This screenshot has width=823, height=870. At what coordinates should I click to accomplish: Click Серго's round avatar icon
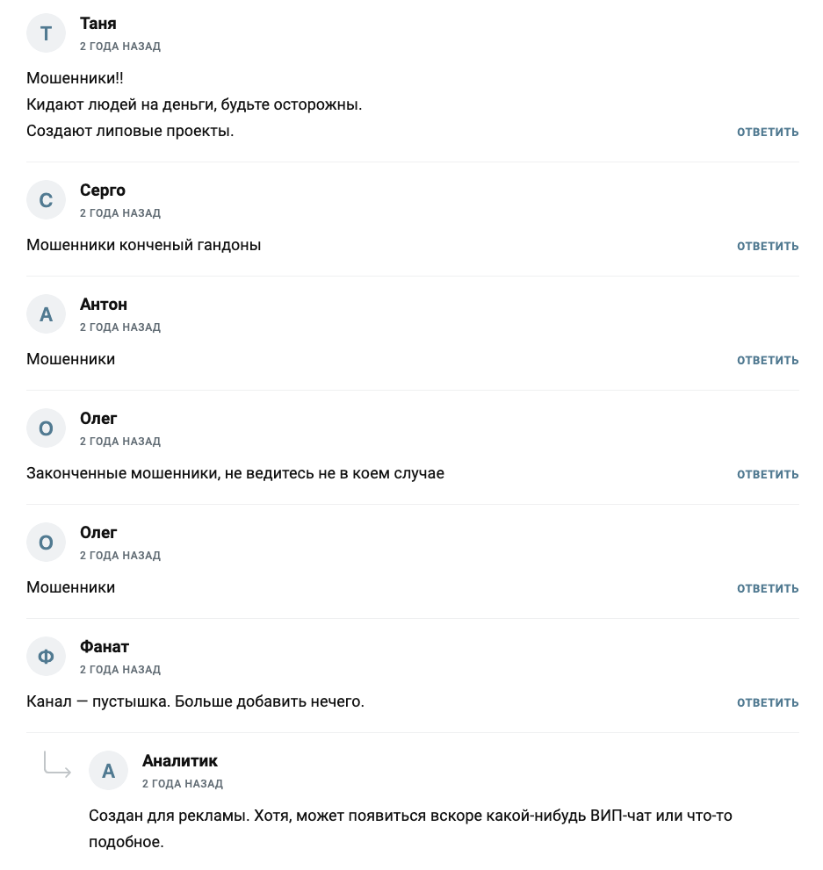point(47,200)
